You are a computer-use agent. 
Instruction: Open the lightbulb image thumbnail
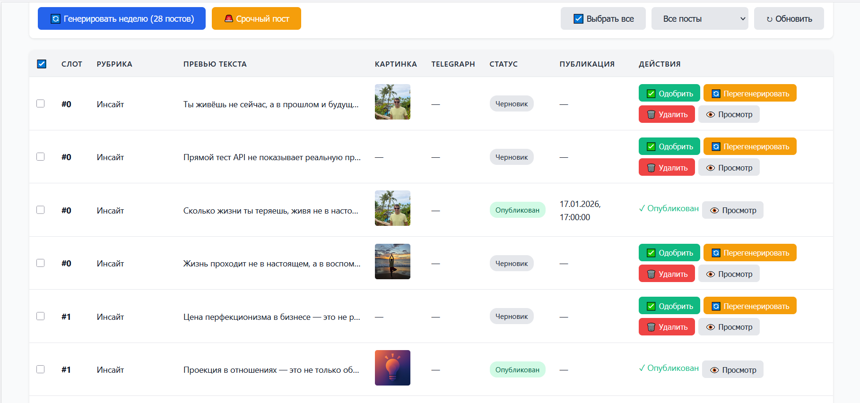(392, 368)
